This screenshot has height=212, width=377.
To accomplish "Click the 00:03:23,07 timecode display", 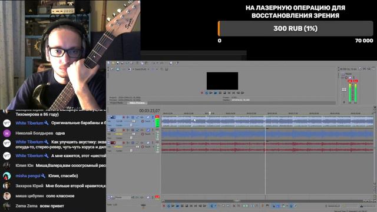I will click(149, 111).
